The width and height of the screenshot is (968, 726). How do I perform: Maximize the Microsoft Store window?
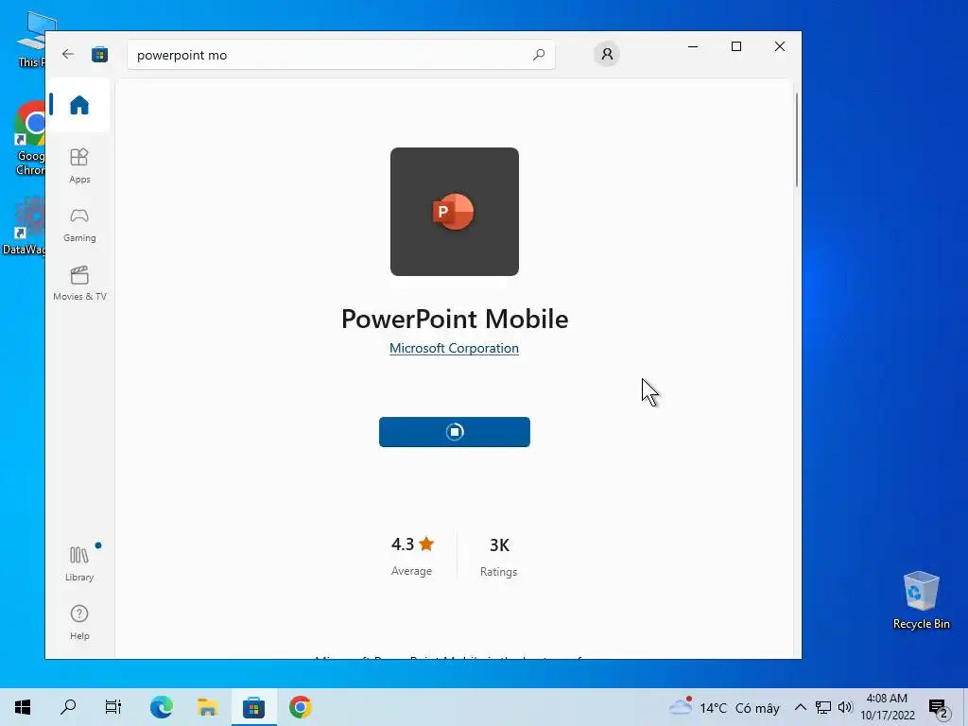pos(735,46)
